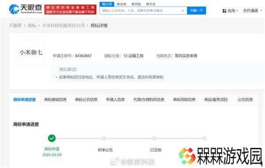Click the 商标解读 heading
The image size is (265, 168).
68,69
